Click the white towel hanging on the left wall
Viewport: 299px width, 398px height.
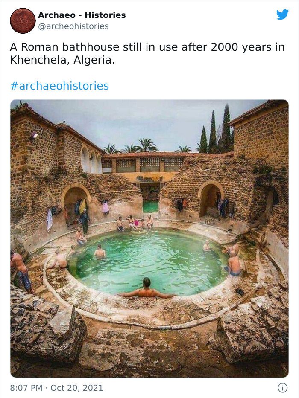click(x=50, y=220)
